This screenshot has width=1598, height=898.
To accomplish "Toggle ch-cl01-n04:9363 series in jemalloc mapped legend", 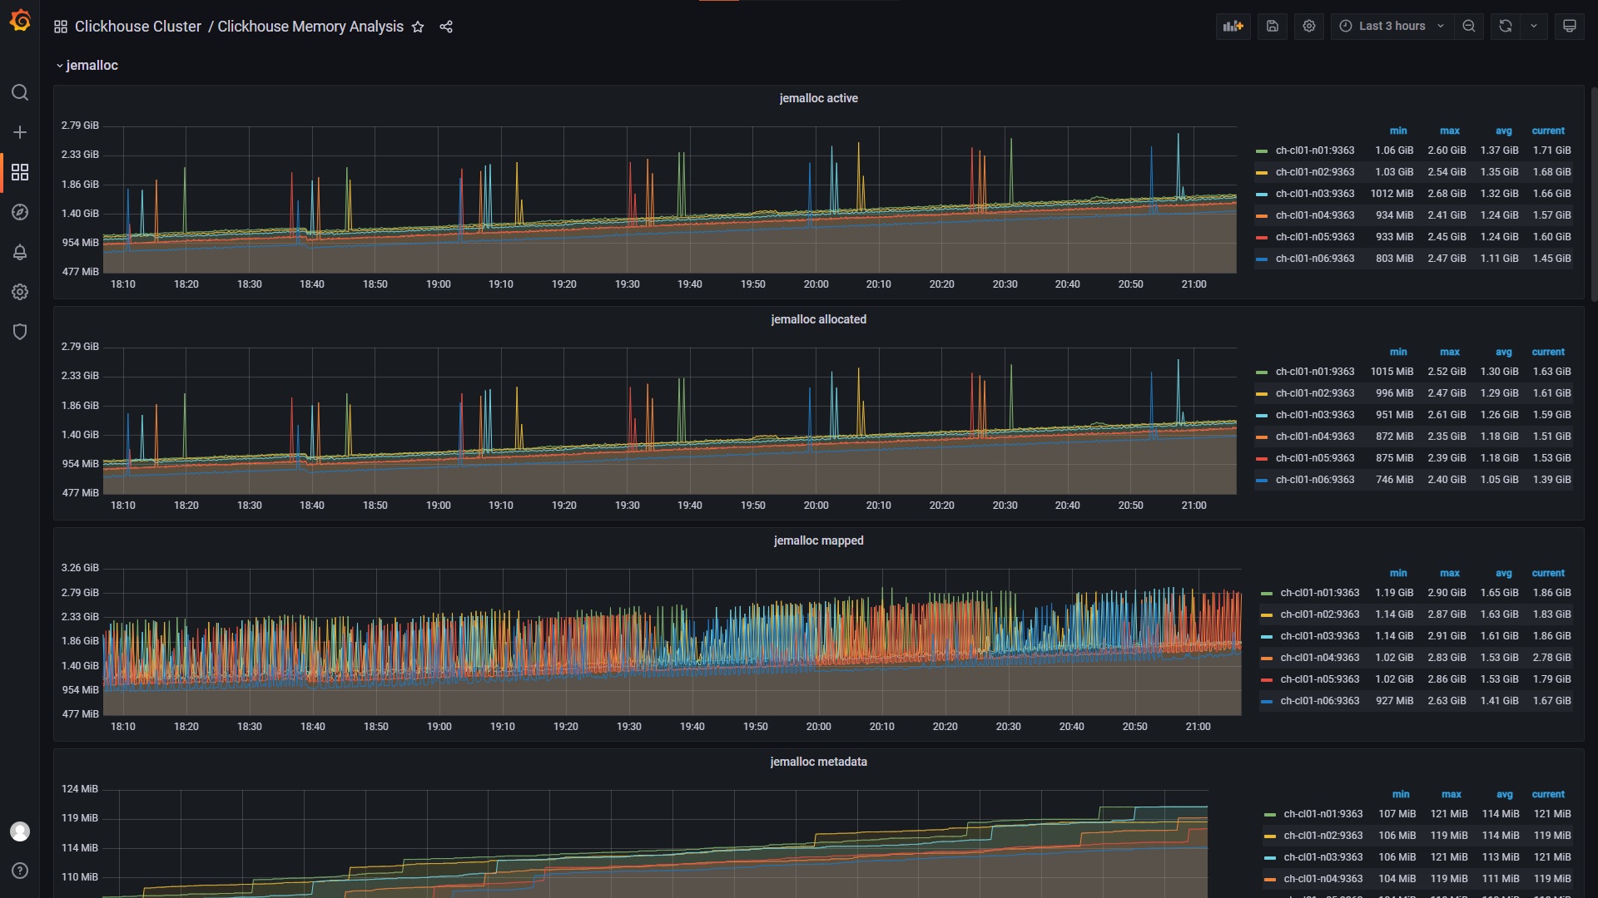I will 1319,658.
